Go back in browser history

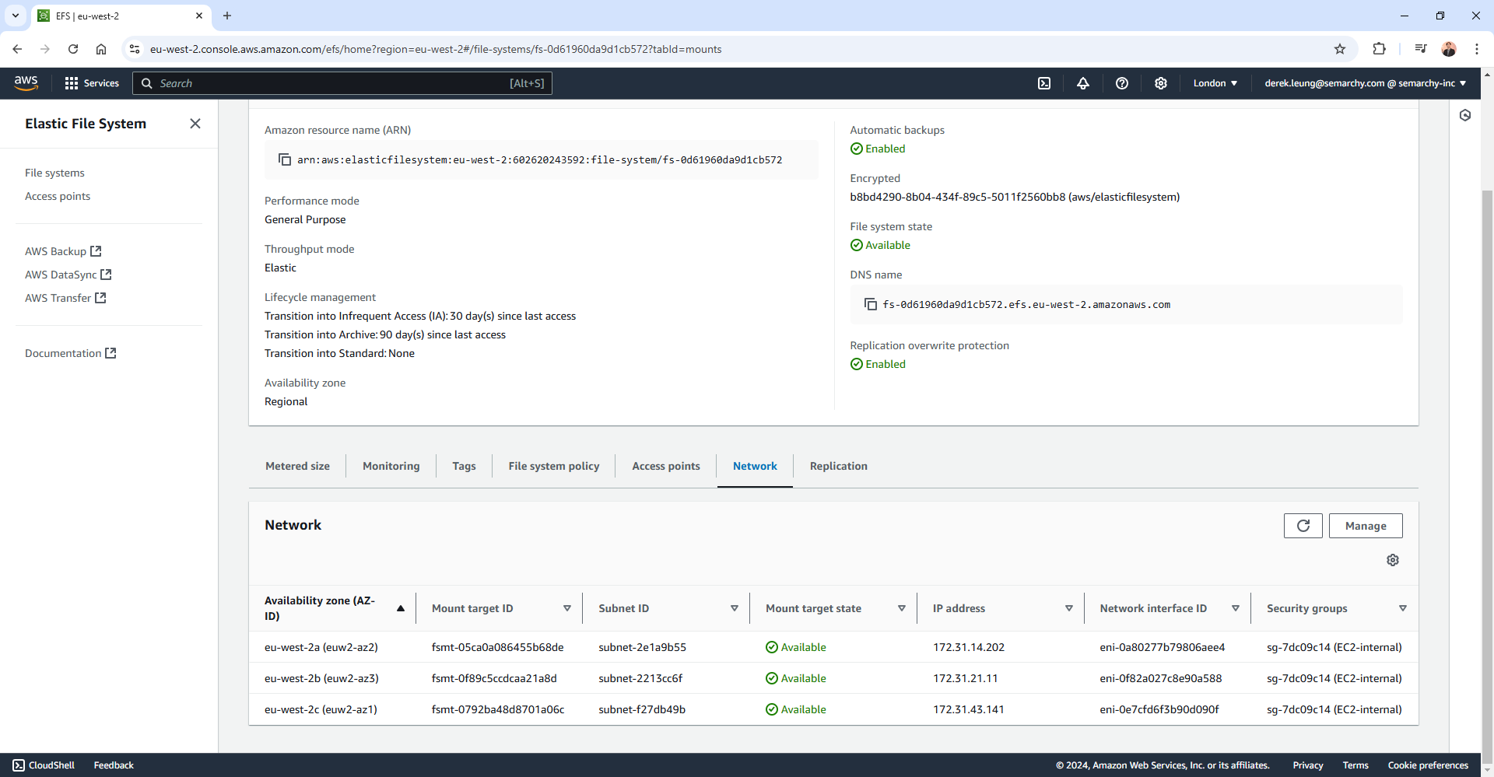[x=17, y=49]
